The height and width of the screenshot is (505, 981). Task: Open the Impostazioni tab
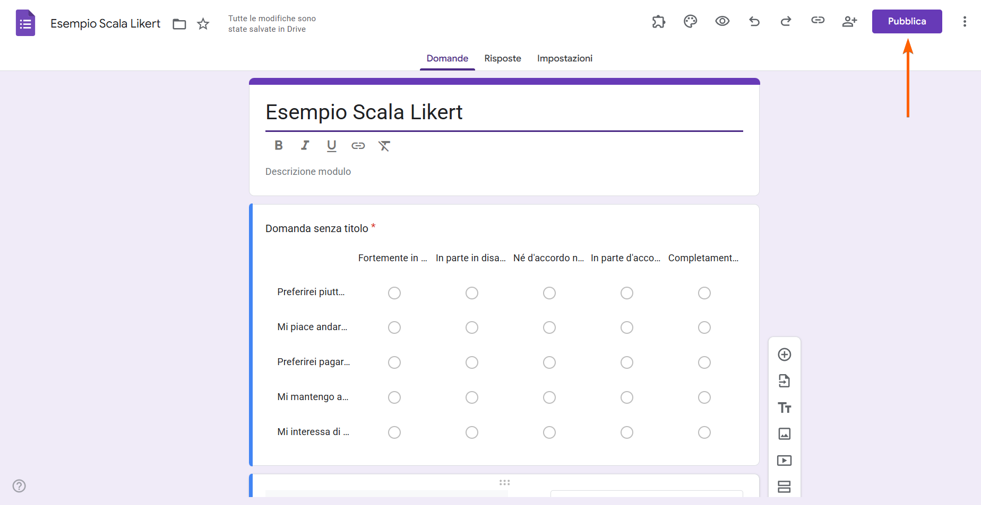pyautogui.click(x=564, y=58)
